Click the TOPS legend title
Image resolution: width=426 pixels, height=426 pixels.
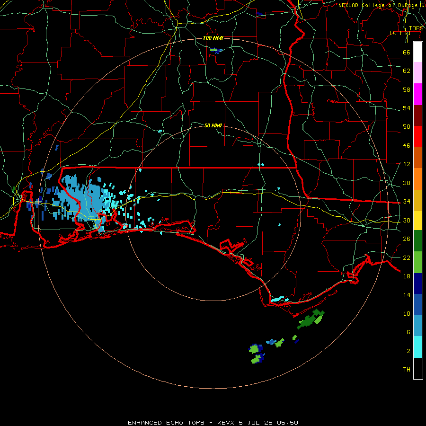(416, 28)
